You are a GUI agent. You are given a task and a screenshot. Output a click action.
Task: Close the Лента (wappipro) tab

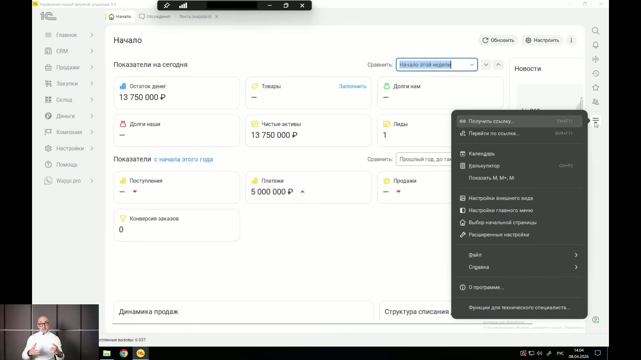coord(217,17)
